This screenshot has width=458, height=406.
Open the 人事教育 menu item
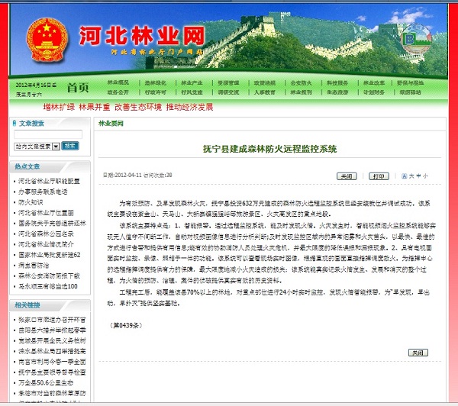click(x=265, y=92)
